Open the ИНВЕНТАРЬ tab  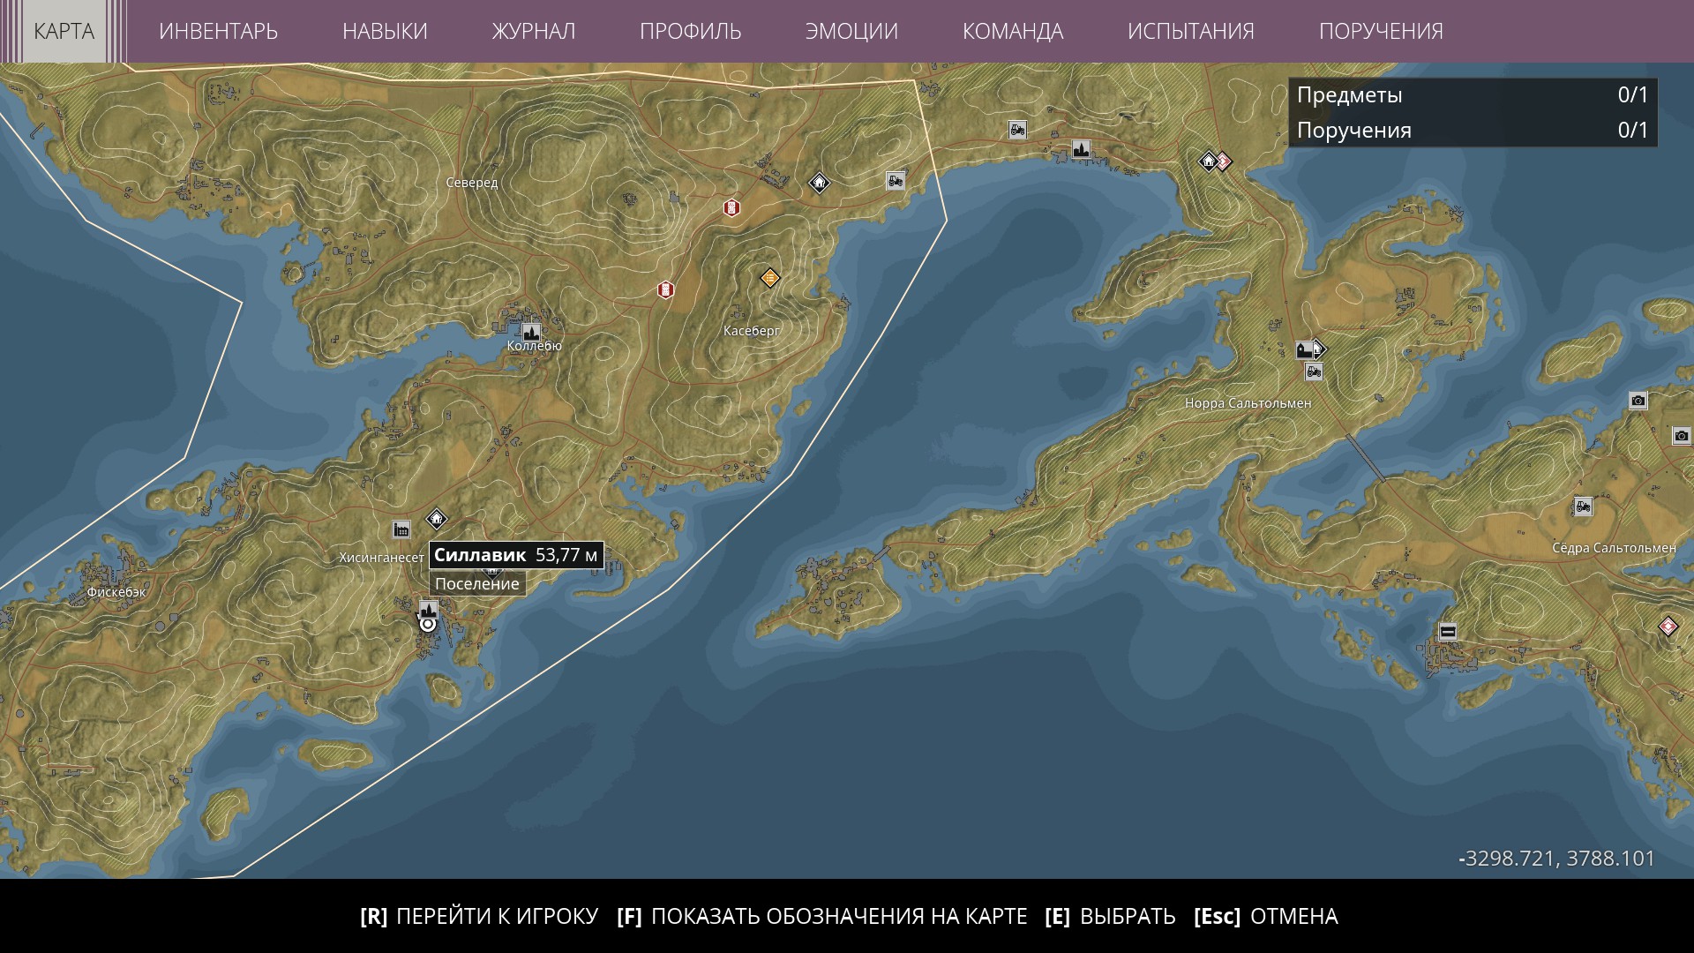pyautogui.click(x=218, y=31)
